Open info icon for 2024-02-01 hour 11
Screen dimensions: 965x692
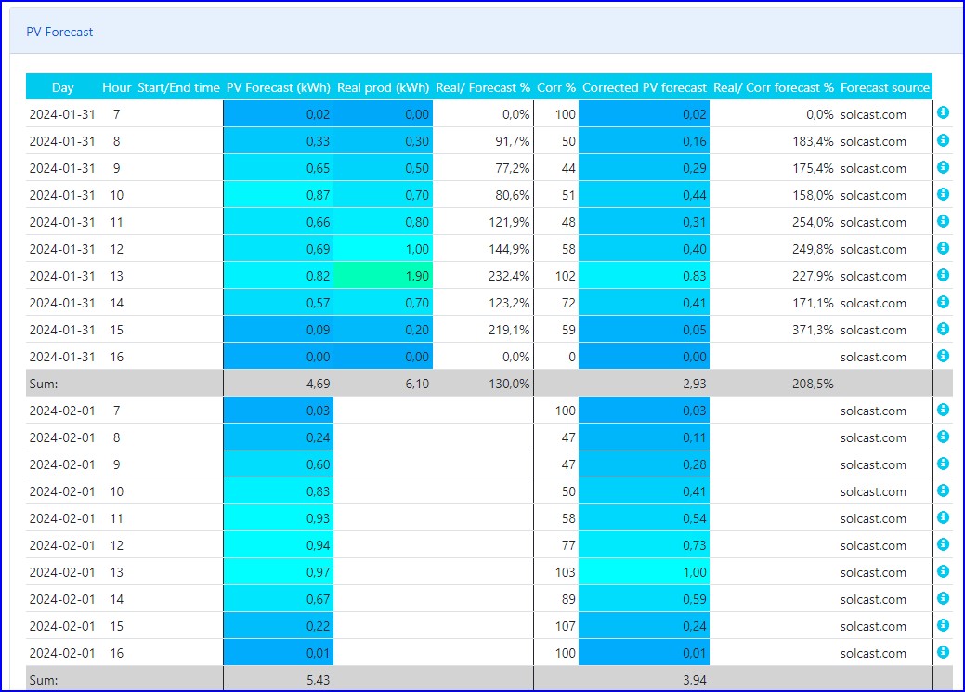(x=943, y=517)
